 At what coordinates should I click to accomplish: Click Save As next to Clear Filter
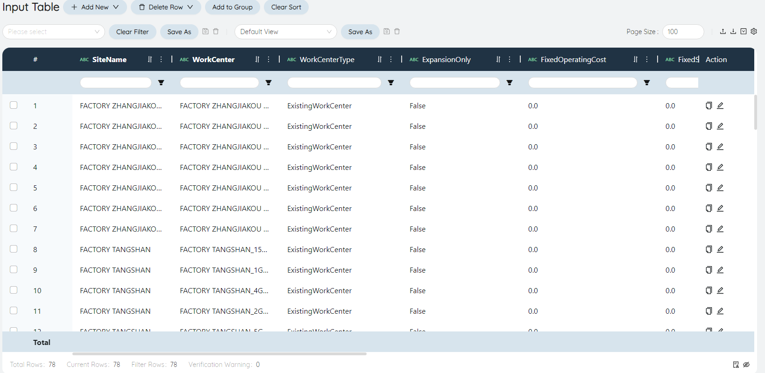coord(179,32)
